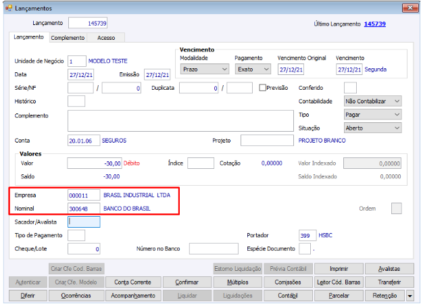Click the Parcelar button
Viewport: 421px width, 306px height.
(x=339, y=296)
